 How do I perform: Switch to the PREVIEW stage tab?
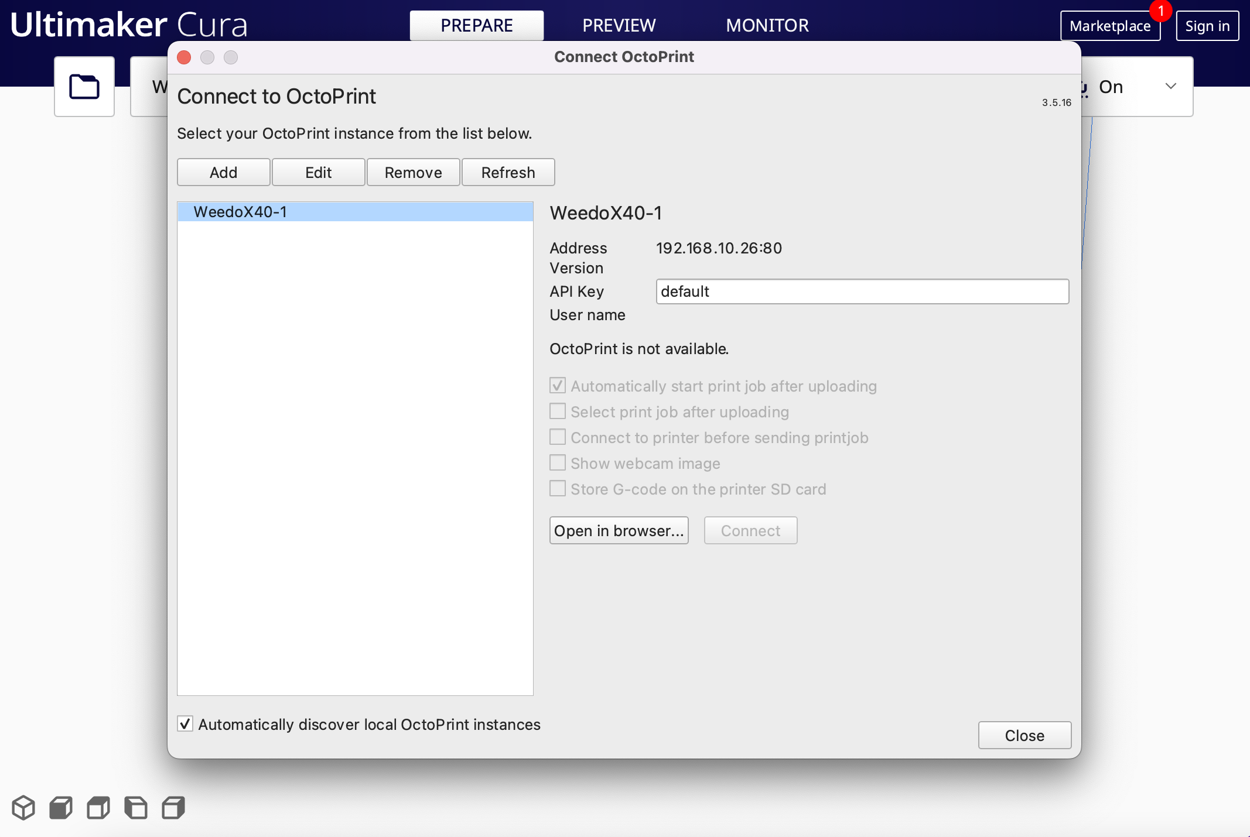[619, 25]
